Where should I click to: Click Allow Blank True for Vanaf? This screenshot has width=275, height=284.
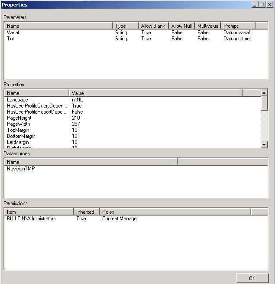[146, 33]
